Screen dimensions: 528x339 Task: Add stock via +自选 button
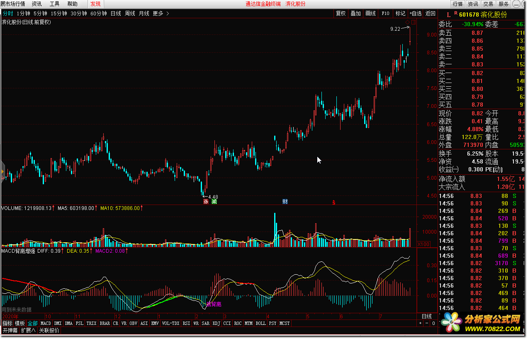point(416,13)
